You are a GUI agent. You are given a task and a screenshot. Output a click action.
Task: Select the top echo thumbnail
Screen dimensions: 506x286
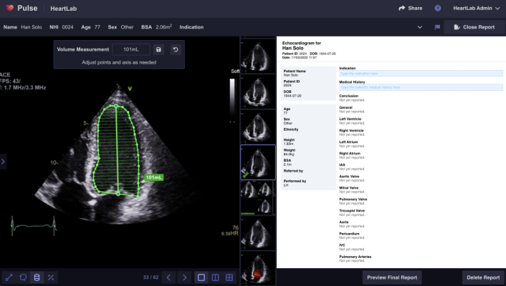click(x=257, y=53)
